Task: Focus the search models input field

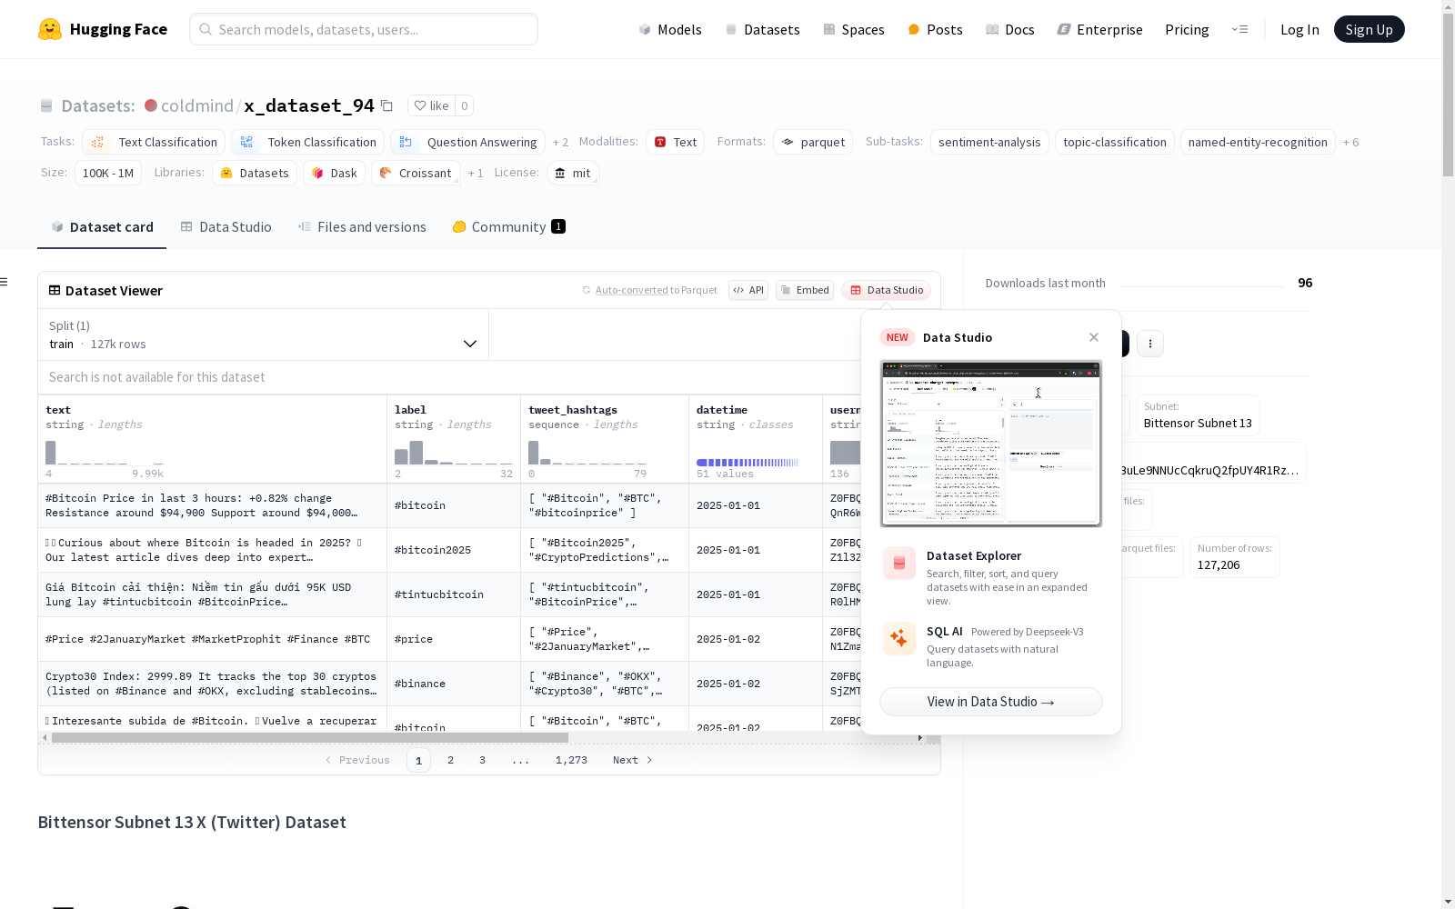Action: [x=364, y=29]
